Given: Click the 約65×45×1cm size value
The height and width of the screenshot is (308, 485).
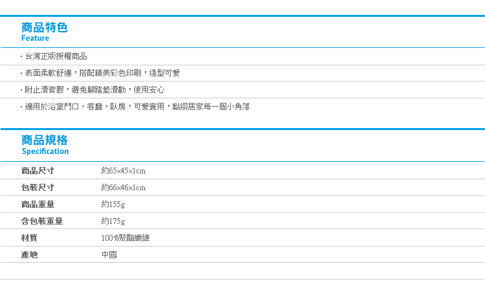Looking at the screenshot, I should tap(124, 171).
